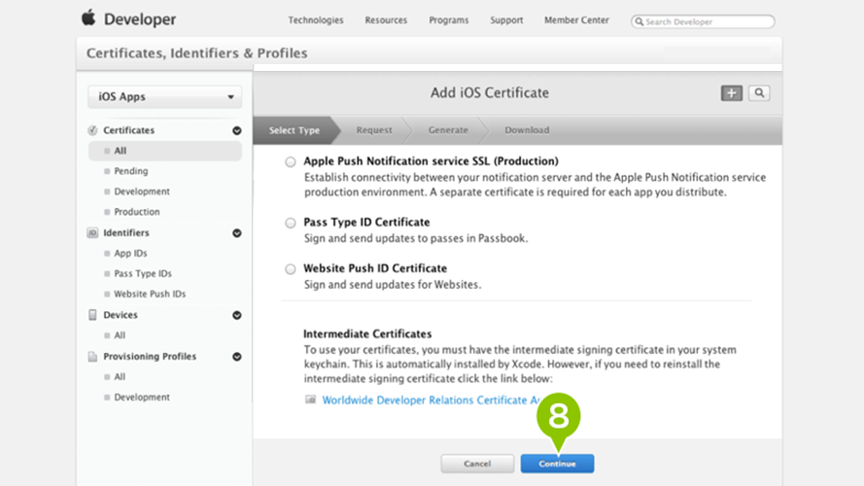This screenshot has height=486, width=864.
Task: Select Development under Certificates
Action: 142,191
